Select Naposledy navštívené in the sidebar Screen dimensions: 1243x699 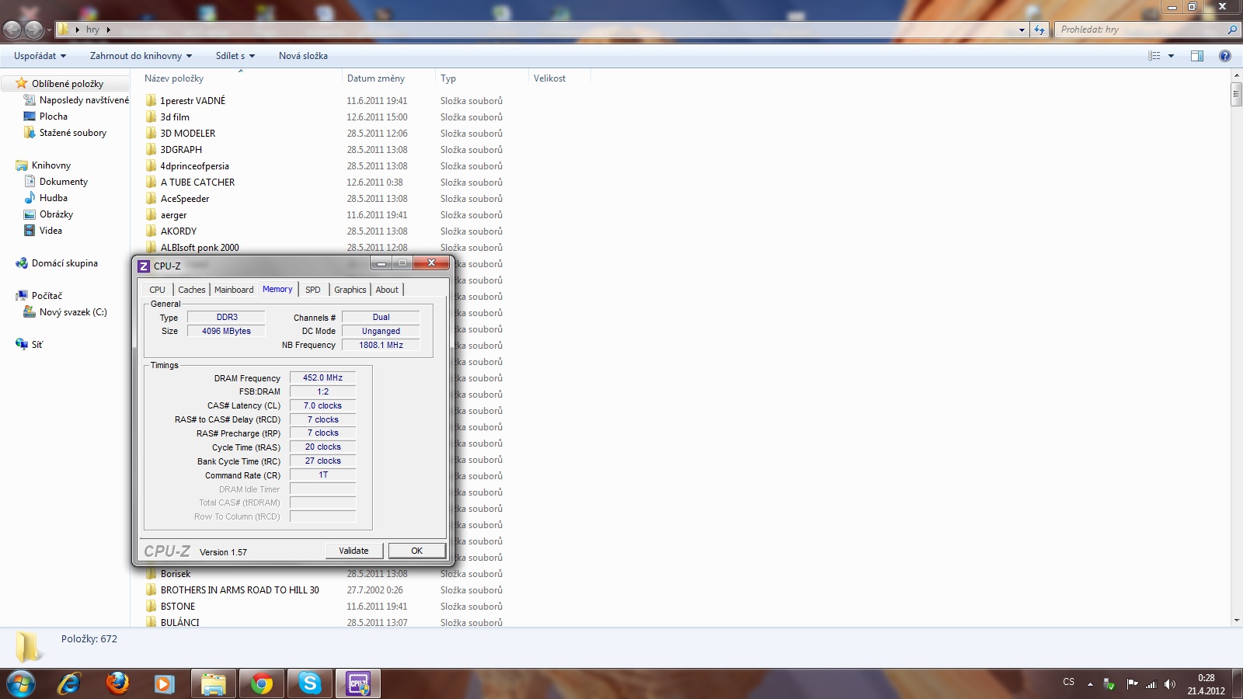point(84,100)
